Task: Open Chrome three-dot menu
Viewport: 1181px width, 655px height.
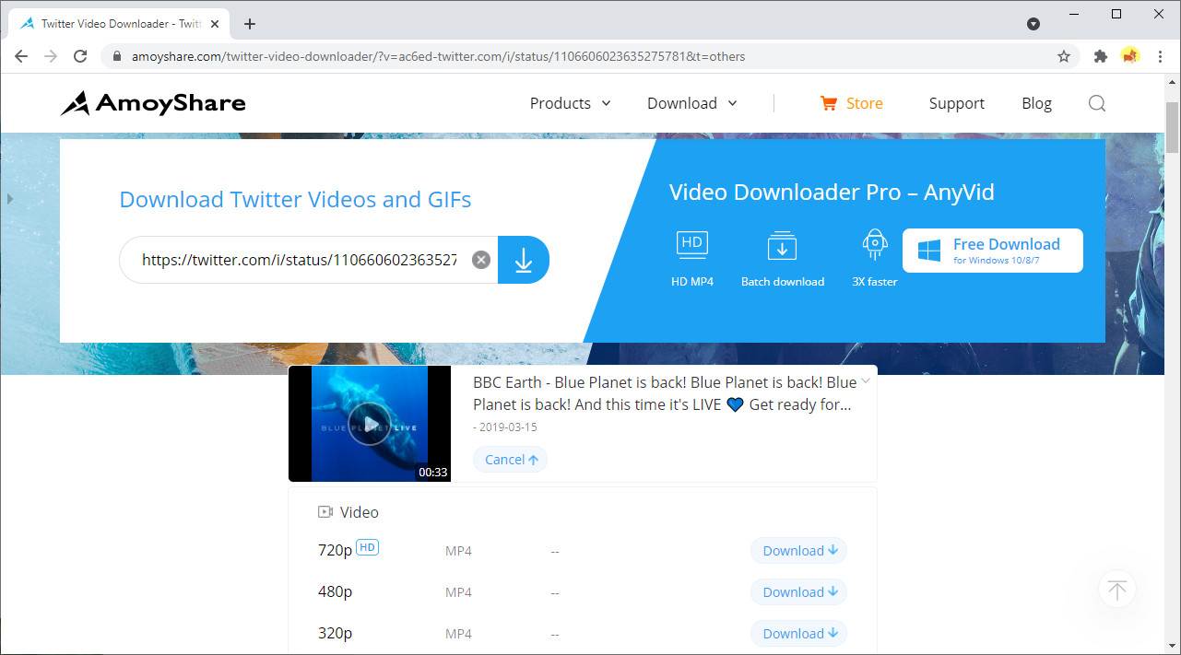Action: (x=1161, y=56)
